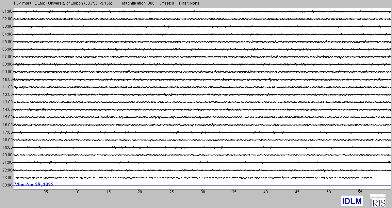Screen dimensions: 392x208
Task: Select the 11:00 hour label
Action: click(7, 87)
